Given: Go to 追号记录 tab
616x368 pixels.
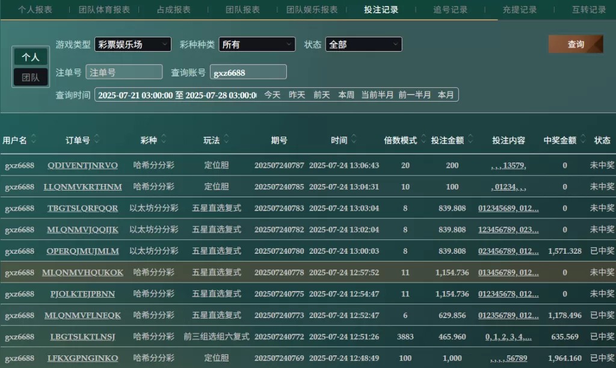Looking at the screenshot, I should tap(450, 10).
